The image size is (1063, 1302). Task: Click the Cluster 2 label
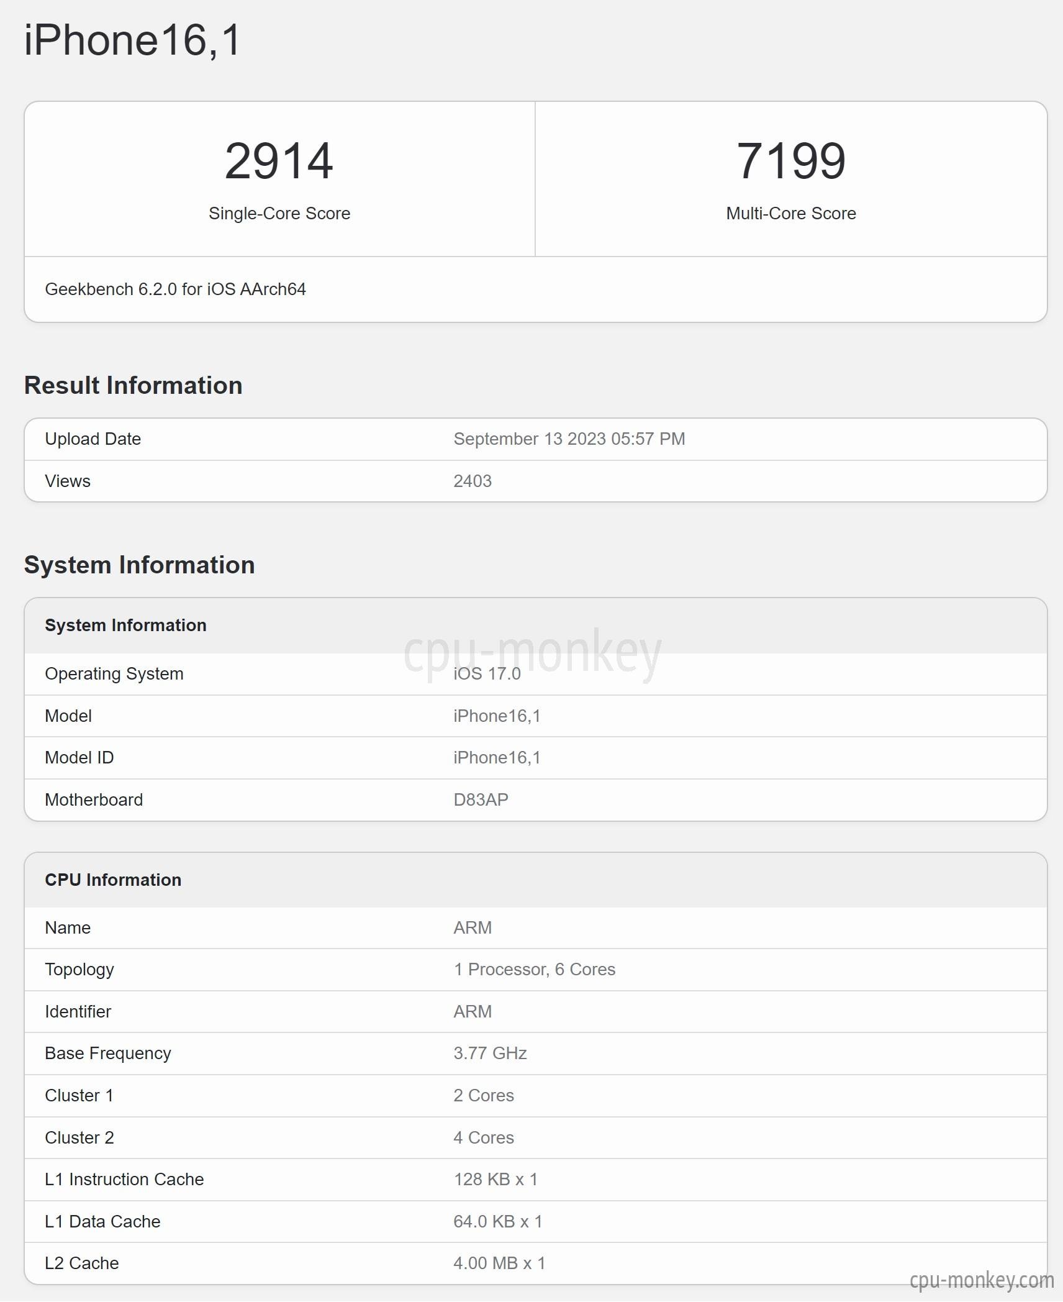point(79,1137)
